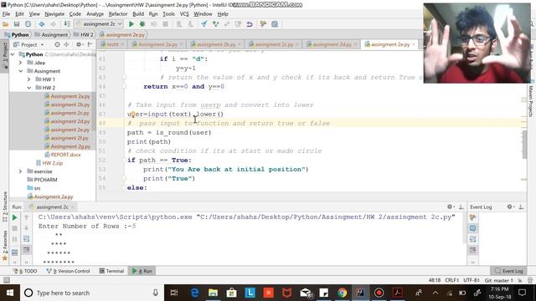Toggle soft-wrap in the Run console
Image resolution: width=536 pixels, height=301 pixels.
(26, 239)
